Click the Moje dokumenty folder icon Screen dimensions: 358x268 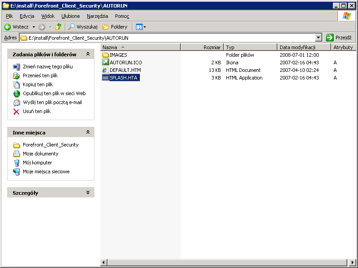point(17,154)
